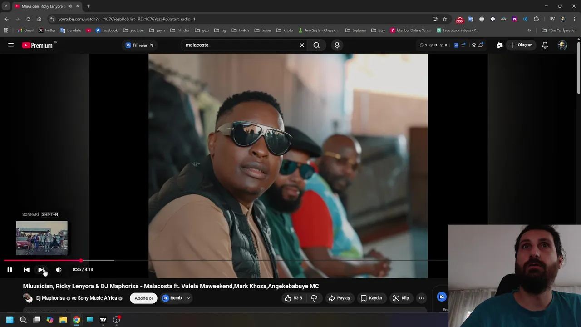
Task: Open Chrome three-dot menu
Action: (x=575, y=19)
